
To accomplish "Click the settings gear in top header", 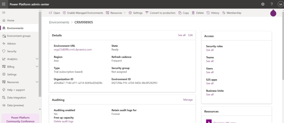I will 263,4.
